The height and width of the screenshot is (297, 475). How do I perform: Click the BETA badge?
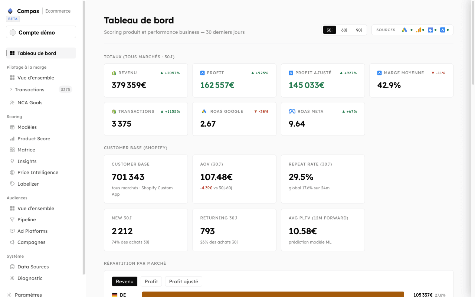pyautogui.click(x=13, y=19)
